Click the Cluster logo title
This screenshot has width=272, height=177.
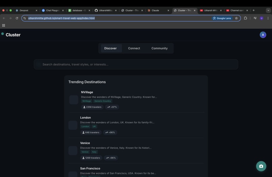click(13, 35)
